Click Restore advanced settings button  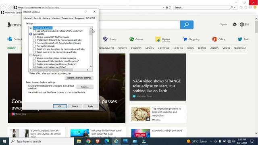pos(79,78)
